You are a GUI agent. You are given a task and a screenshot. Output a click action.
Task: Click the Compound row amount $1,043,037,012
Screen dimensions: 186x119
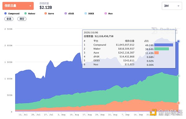pos(125,45)
